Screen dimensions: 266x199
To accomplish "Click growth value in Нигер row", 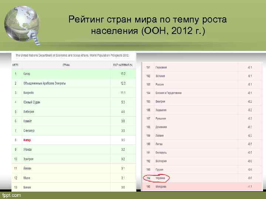I will point(123,140).
